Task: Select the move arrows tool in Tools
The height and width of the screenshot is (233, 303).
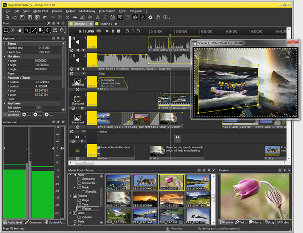Action: coord(48,30)
